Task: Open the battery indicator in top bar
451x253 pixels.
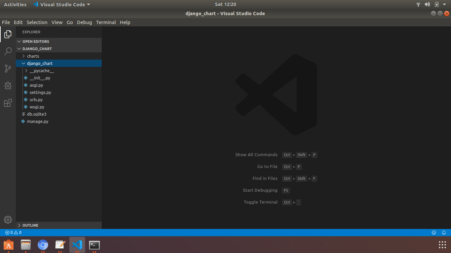Action: (437, 5)
